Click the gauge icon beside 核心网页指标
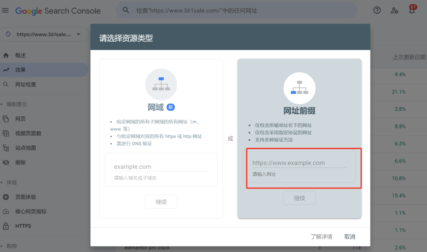The height and width of the screenshot is (252, 427). click(6, 212)
